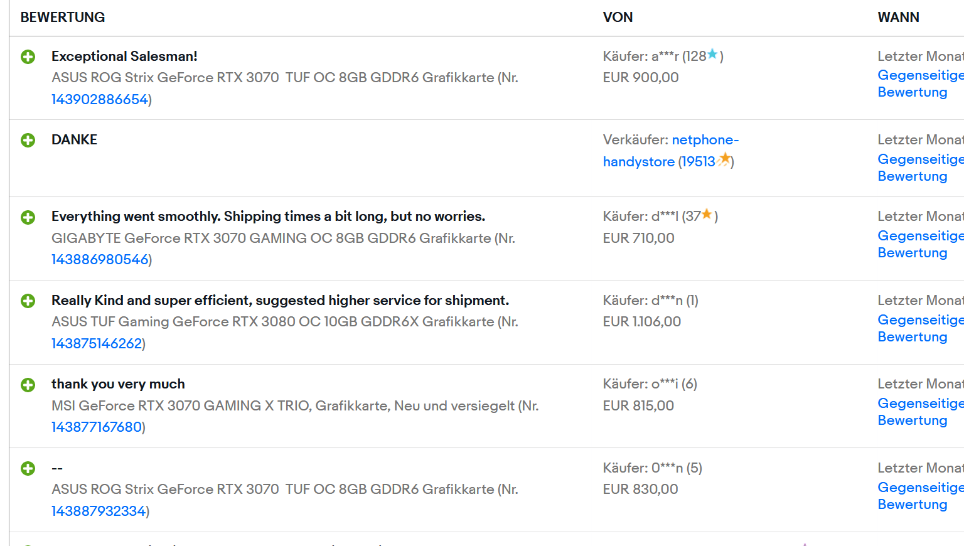Image resolution: width=964 pixels, height=546 pixels.
Task: Open item number 143902886654
Action: coord(100,99)
